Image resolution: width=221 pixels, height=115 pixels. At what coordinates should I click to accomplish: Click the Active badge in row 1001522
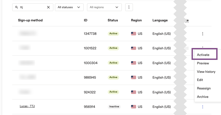pyautogui.click(x=113, y=48)
